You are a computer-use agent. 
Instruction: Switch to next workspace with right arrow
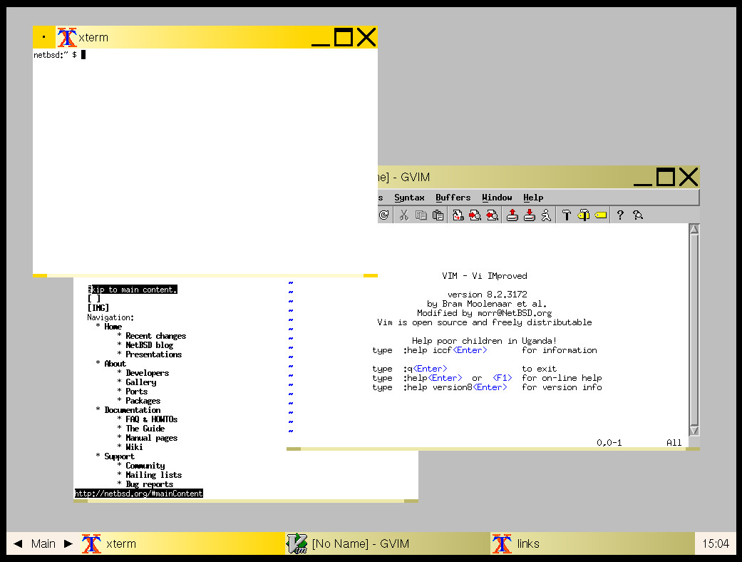click(68, 543)
